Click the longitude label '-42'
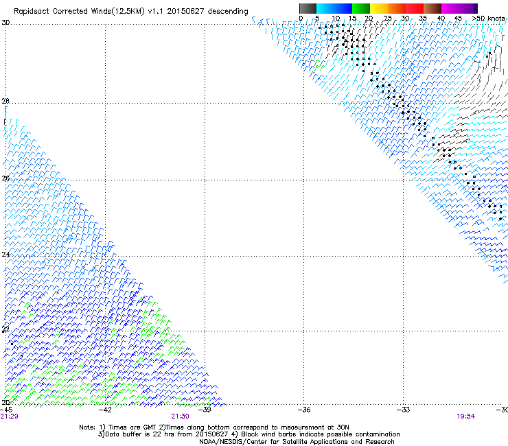508x446 pixels. (105, 410)
